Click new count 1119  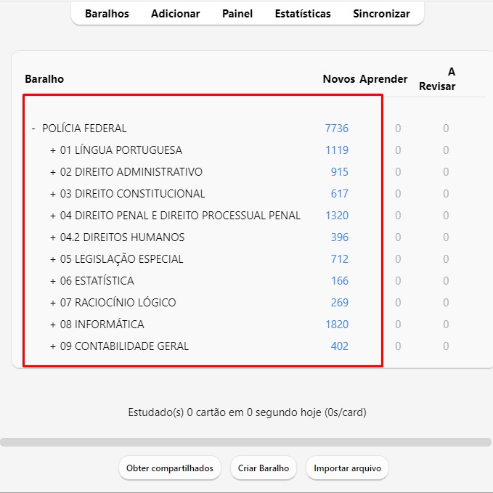337,150
